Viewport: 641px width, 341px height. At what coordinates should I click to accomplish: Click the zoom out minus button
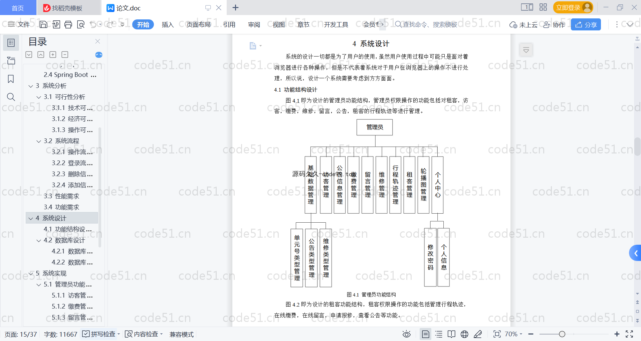531,334
